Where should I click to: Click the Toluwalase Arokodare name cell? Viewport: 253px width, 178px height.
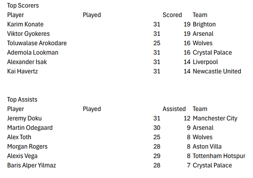click(37, 43)
